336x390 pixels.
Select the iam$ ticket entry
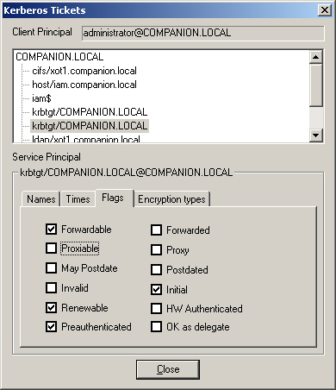pos(41,98)
